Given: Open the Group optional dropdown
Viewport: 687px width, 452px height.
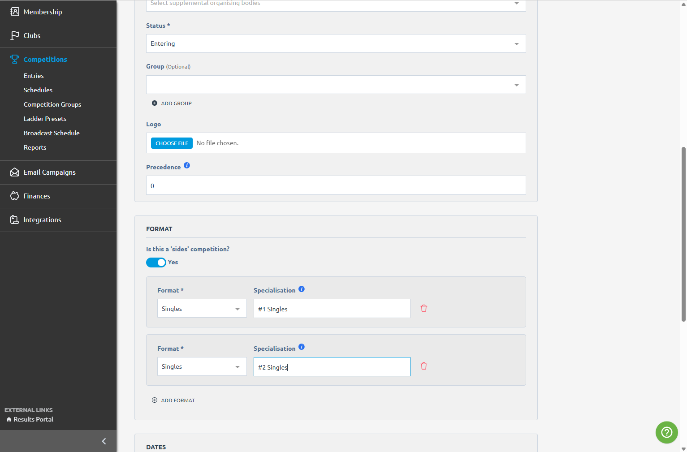Looking at the screenshot, I should (336, 85).
